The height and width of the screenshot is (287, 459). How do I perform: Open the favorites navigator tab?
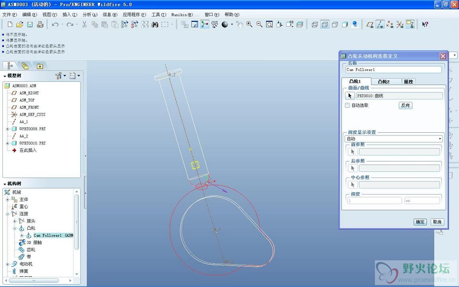click(x=40, y=66)
